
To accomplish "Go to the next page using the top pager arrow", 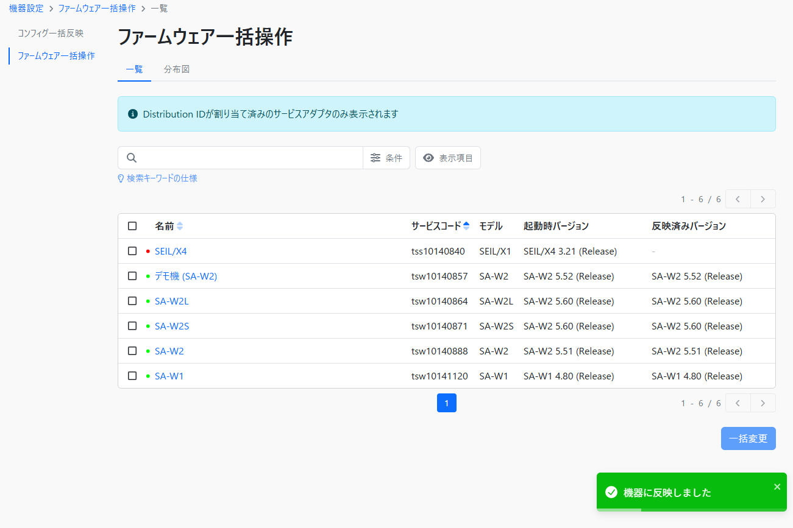I will click(763, 199).
